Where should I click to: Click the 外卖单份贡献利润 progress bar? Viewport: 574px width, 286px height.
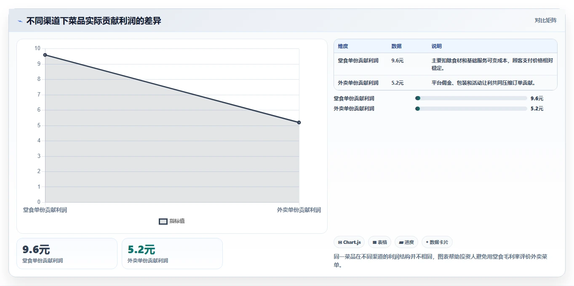click(471, 109)
